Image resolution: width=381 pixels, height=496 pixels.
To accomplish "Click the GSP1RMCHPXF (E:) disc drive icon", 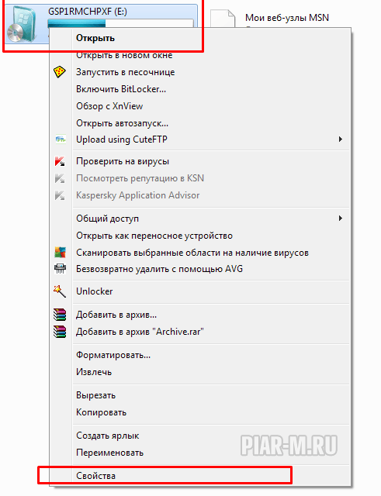I will point(23,24).
